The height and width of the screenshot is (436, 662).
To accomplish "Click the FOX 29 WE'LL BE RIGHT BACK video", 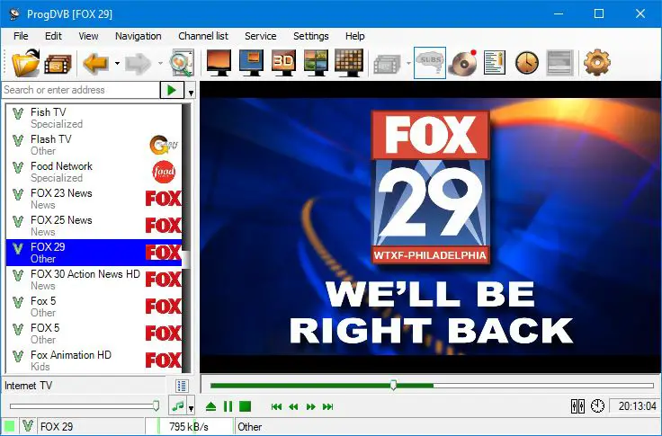I will click(430, 227).
